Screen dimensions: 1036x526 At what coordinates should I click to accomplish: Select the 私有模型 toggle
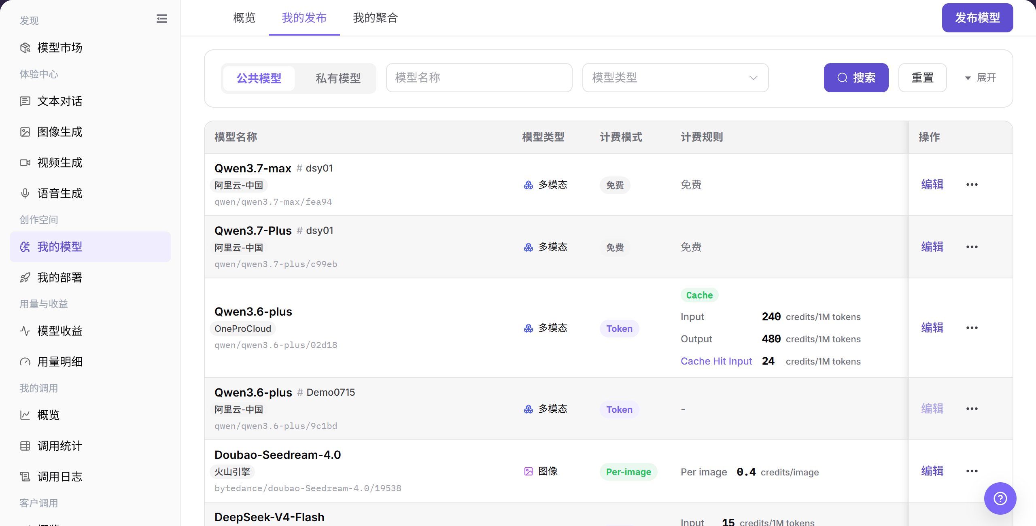[338, 78]
